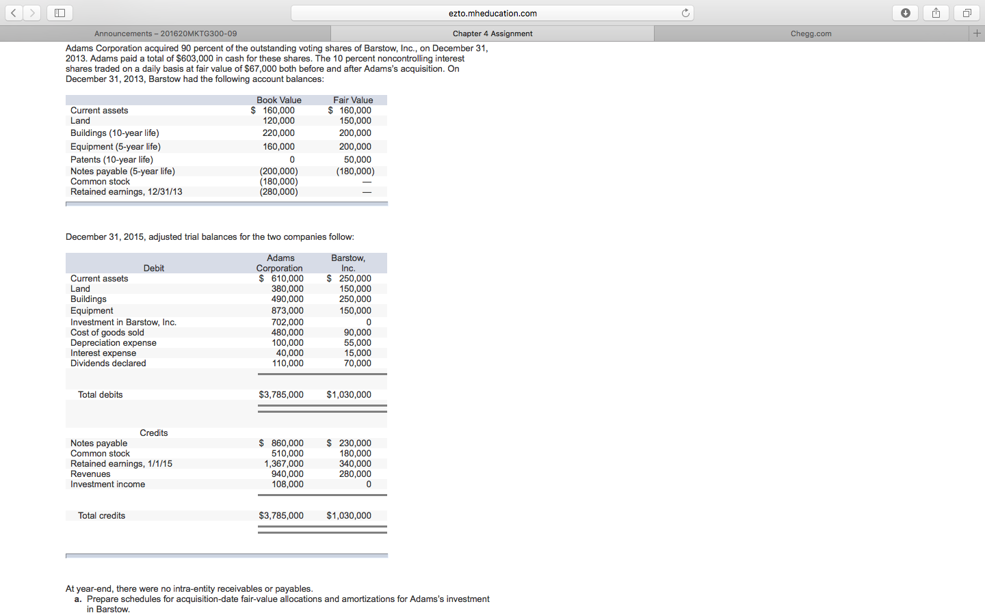Go forward to the next page
Viewport: 985px width, 615px height.
pos(31,12)
